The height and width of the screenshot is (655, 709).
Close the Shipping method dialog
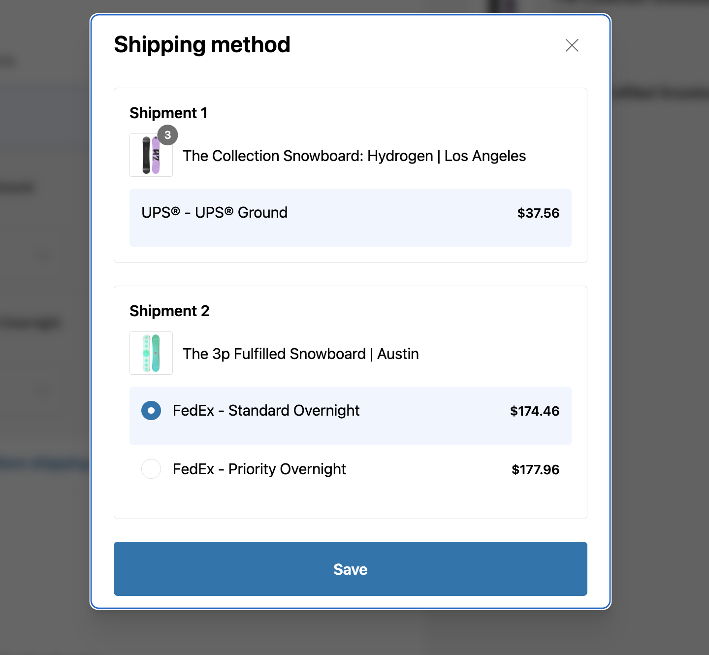pyautogui.click(x=572, y=45)
